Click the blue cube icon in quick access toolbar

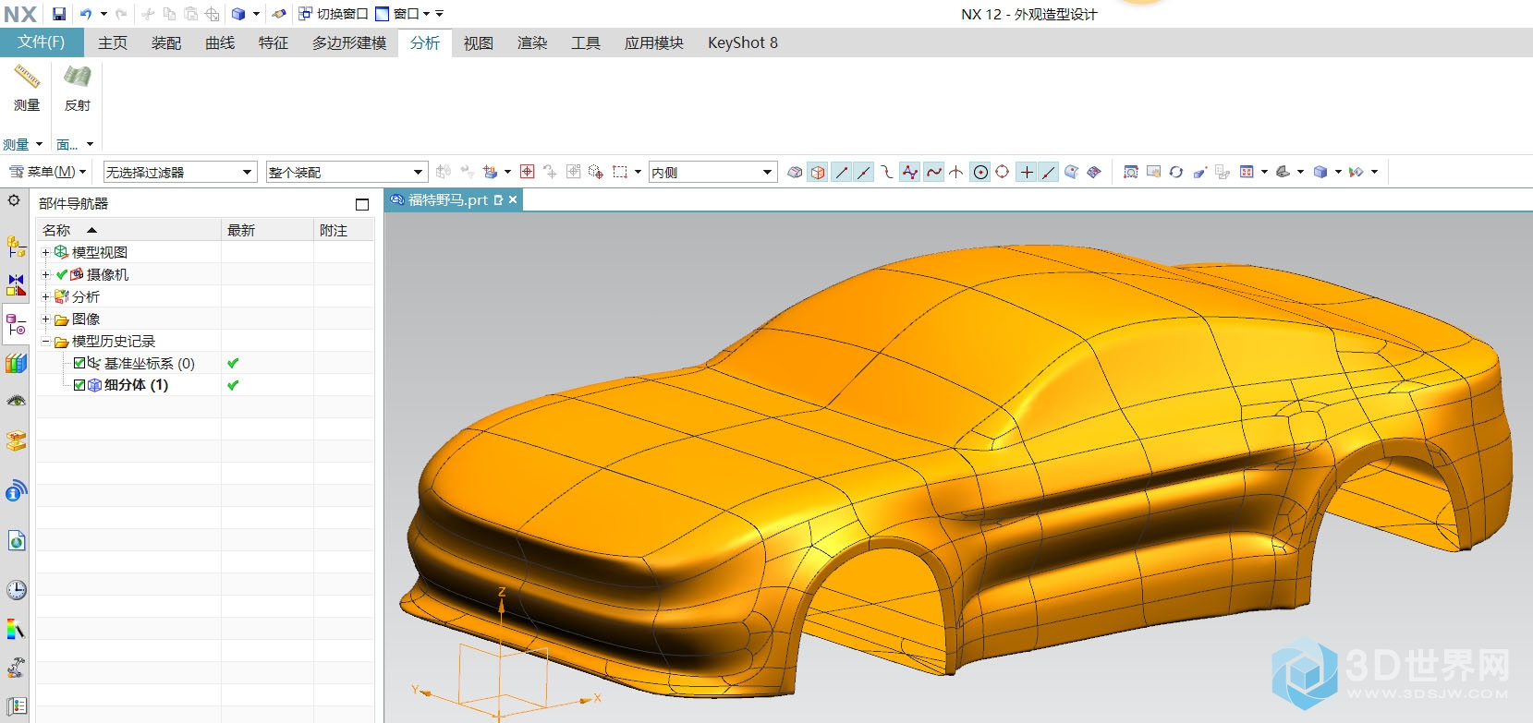coord(238,14)
